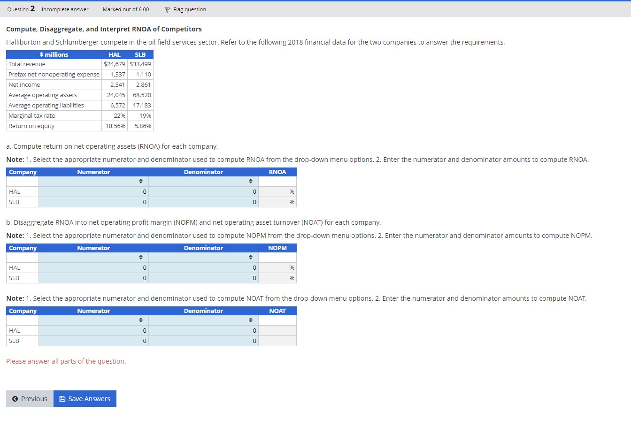Click the Previous button

pos(30,398)
